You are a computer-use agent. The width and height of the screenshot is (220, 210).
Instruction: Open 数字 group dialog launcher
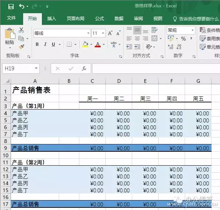point(194,56)
